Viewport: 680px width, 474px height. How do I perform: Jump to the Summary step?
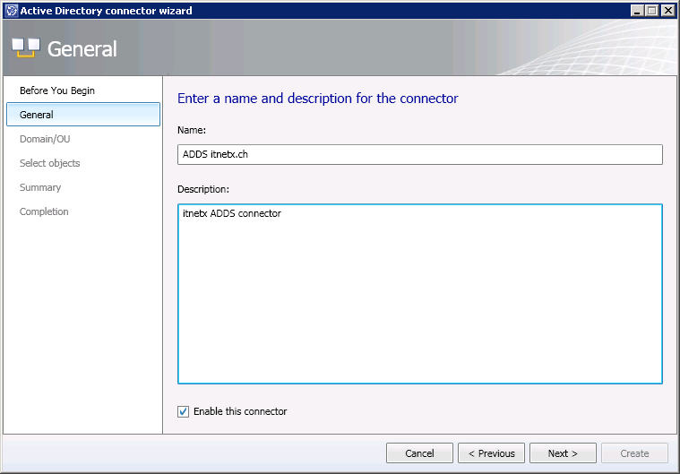click(x=40, y=187)
